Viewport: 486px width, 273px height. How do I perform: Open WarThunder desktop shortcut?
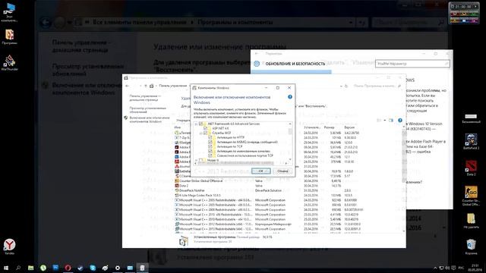click(x=10, y=63)
